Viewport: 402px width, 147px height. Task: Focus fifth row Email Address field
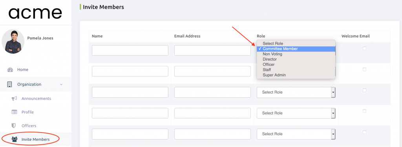pos(212,134)
